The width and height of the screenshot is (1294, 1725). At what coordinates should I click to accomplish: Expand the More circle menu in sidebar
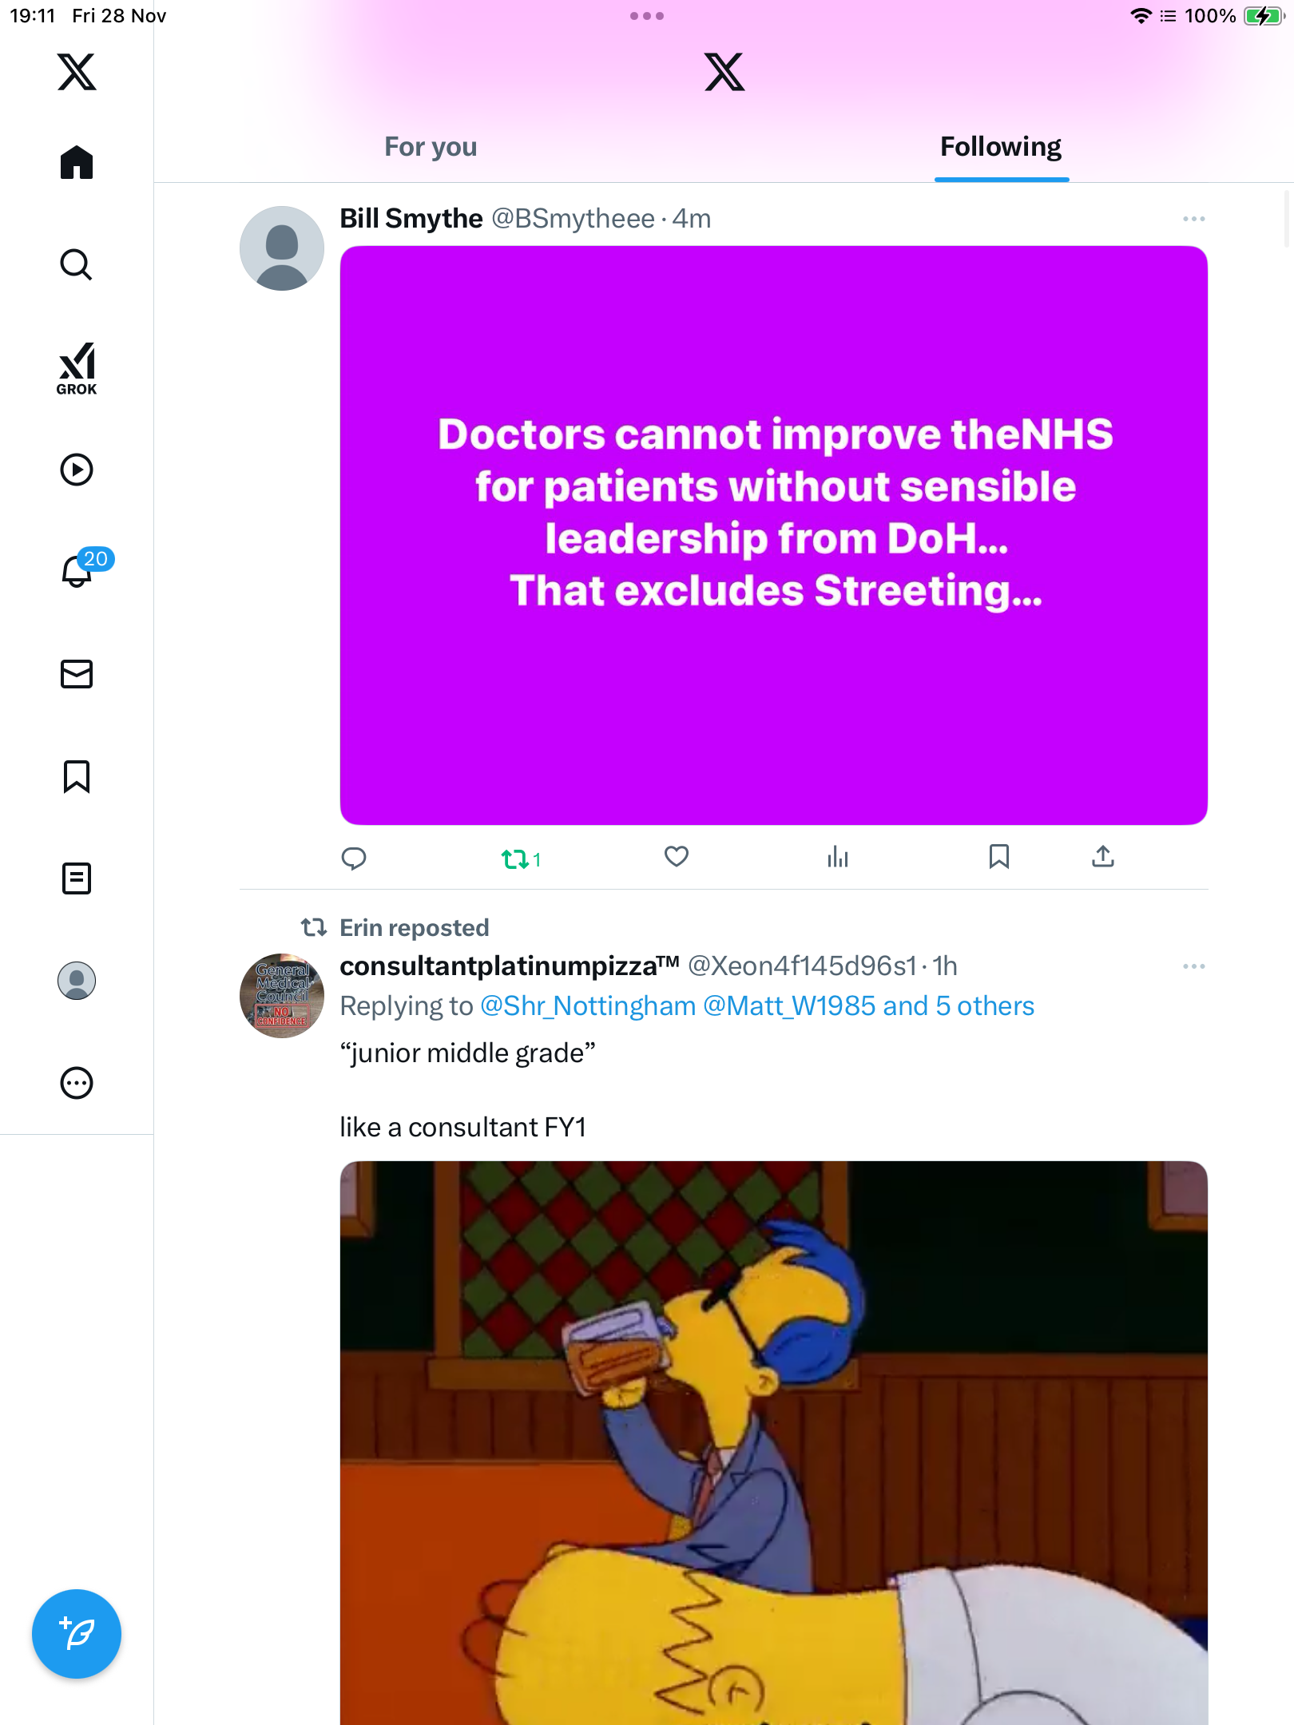coord(77,1083)
